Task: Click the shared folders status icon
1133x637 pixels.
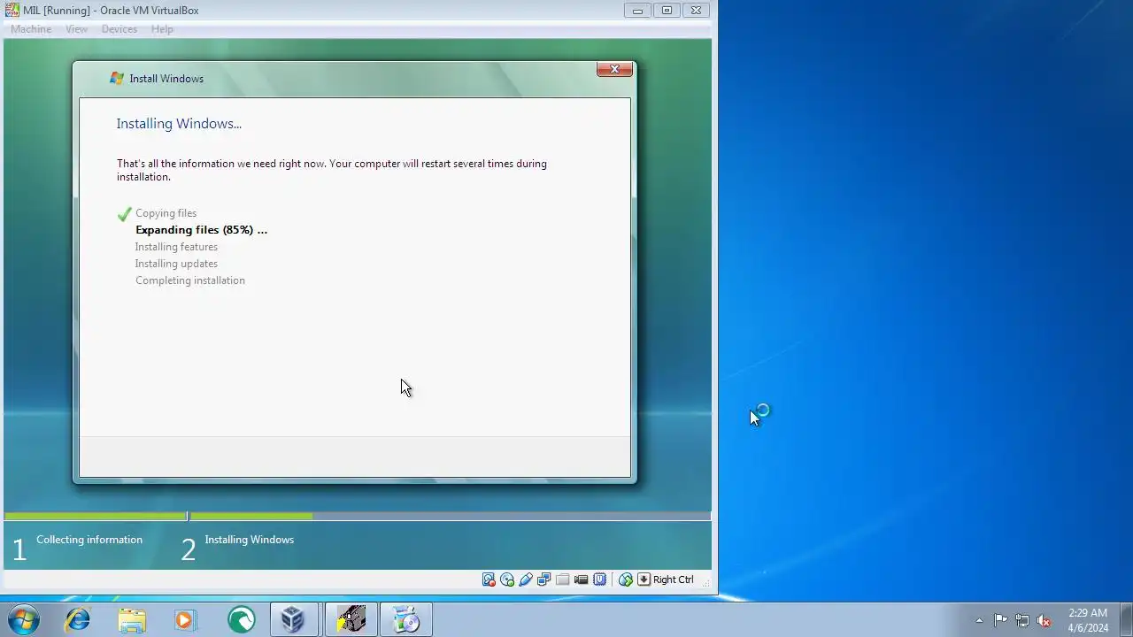Action: tap(563, 579)
